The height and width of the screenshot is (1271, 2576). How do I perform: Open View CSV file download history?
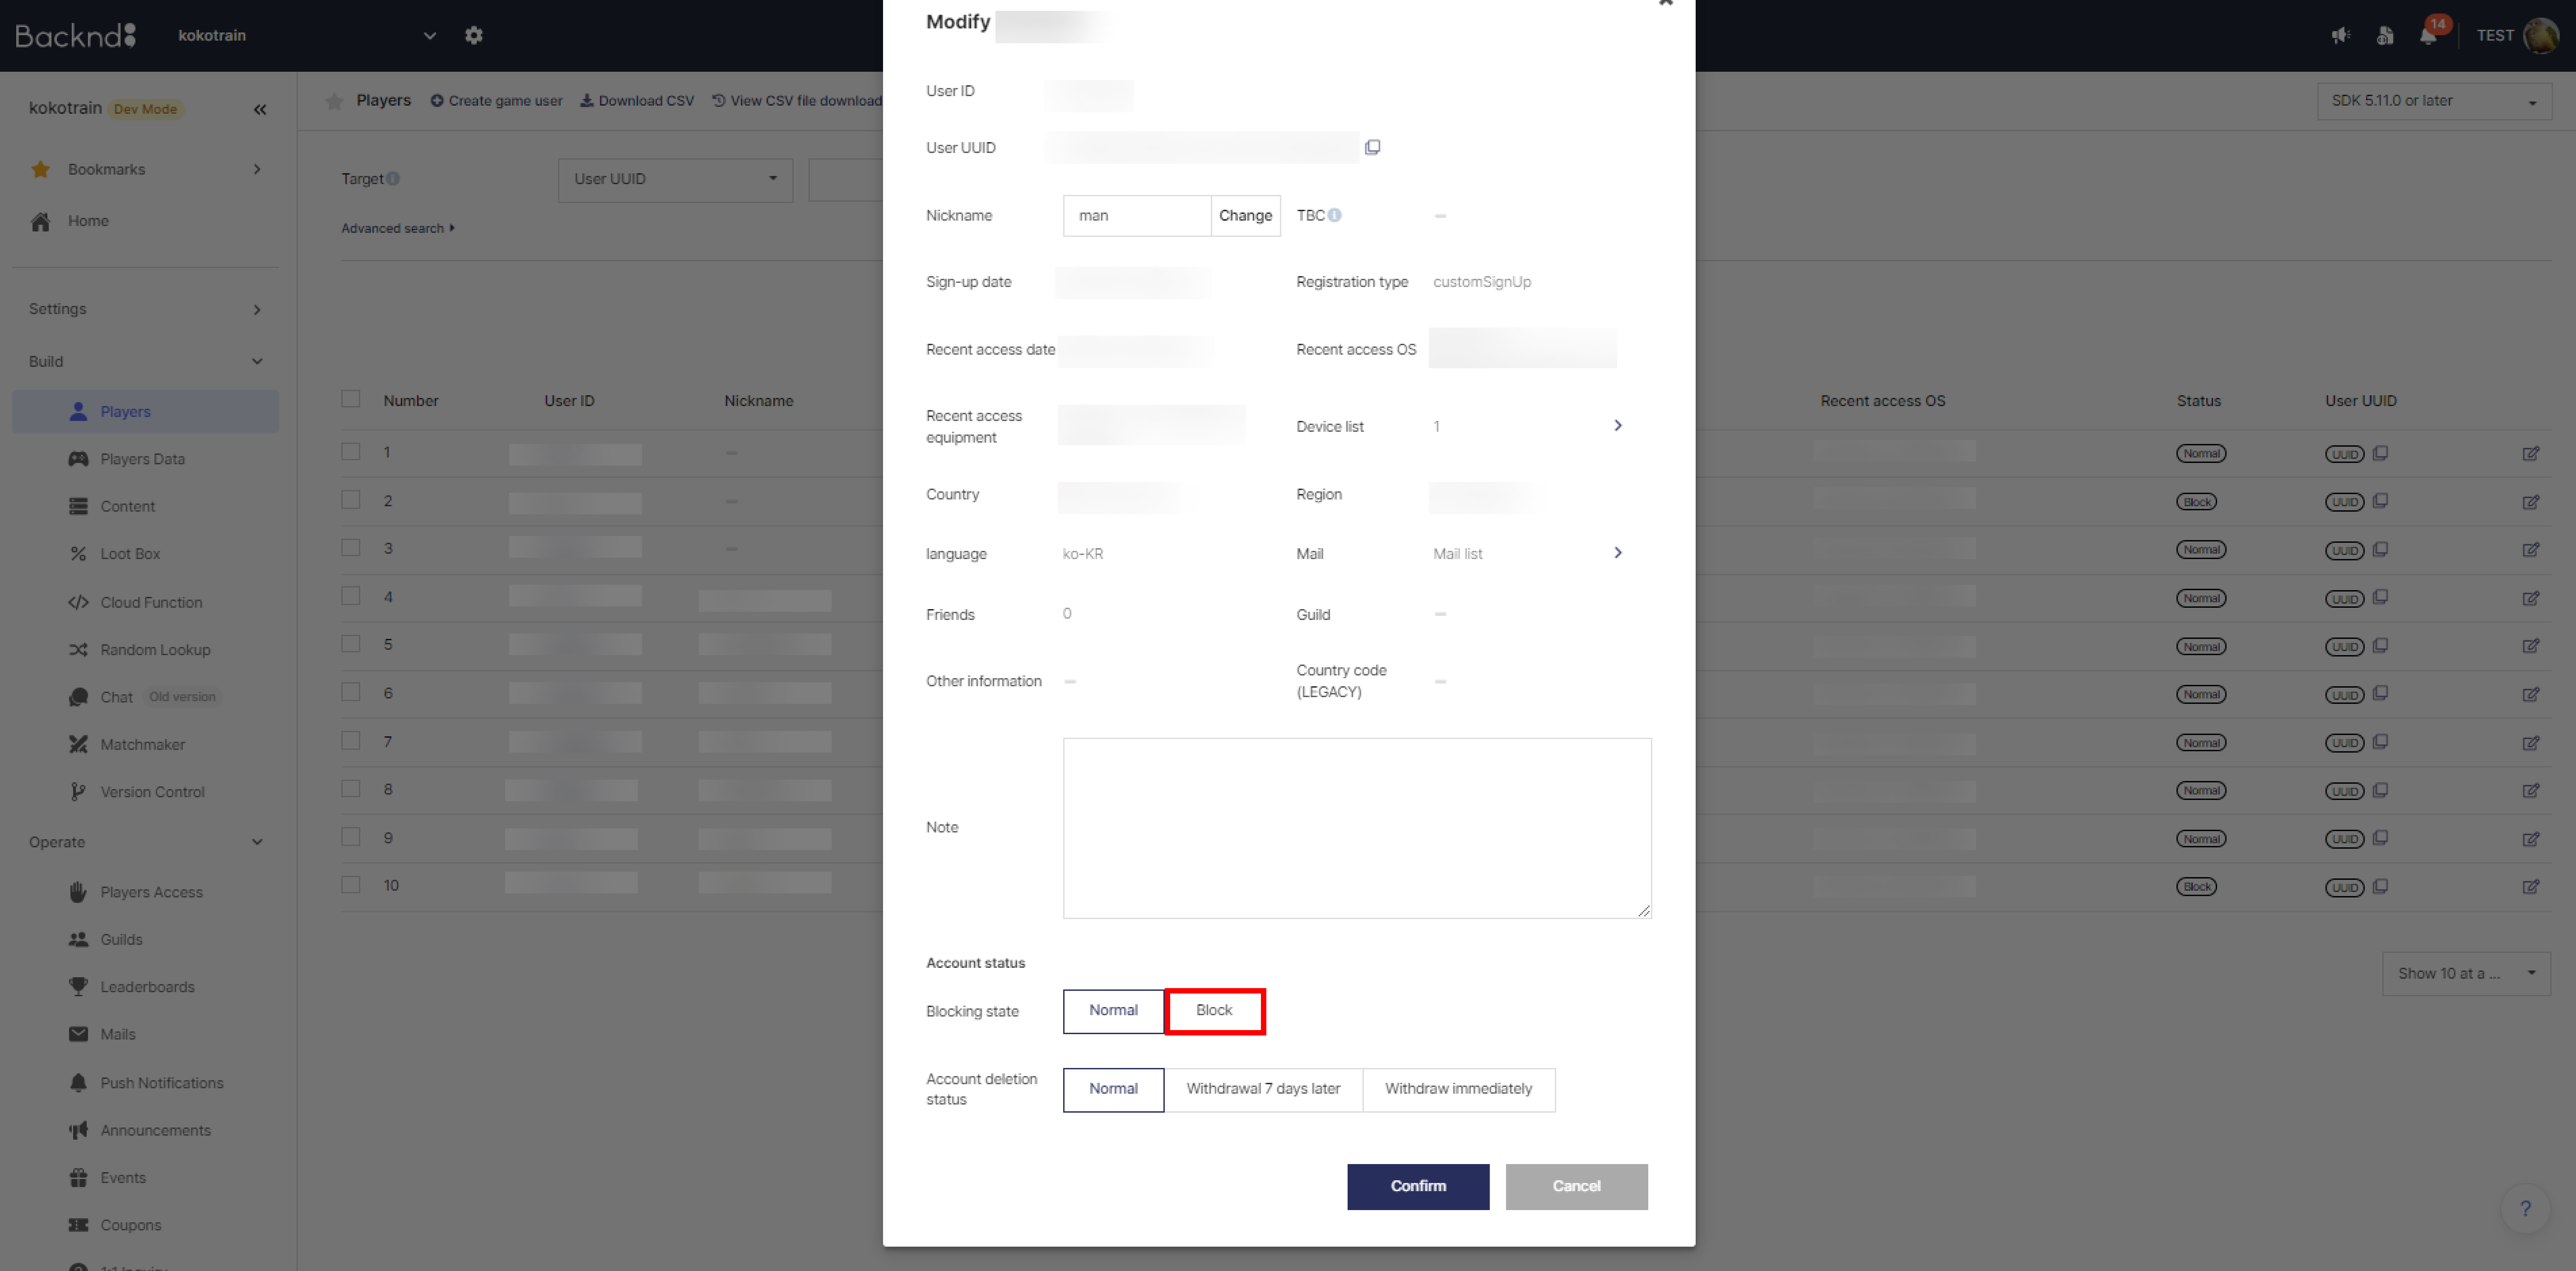click(797, 101)
